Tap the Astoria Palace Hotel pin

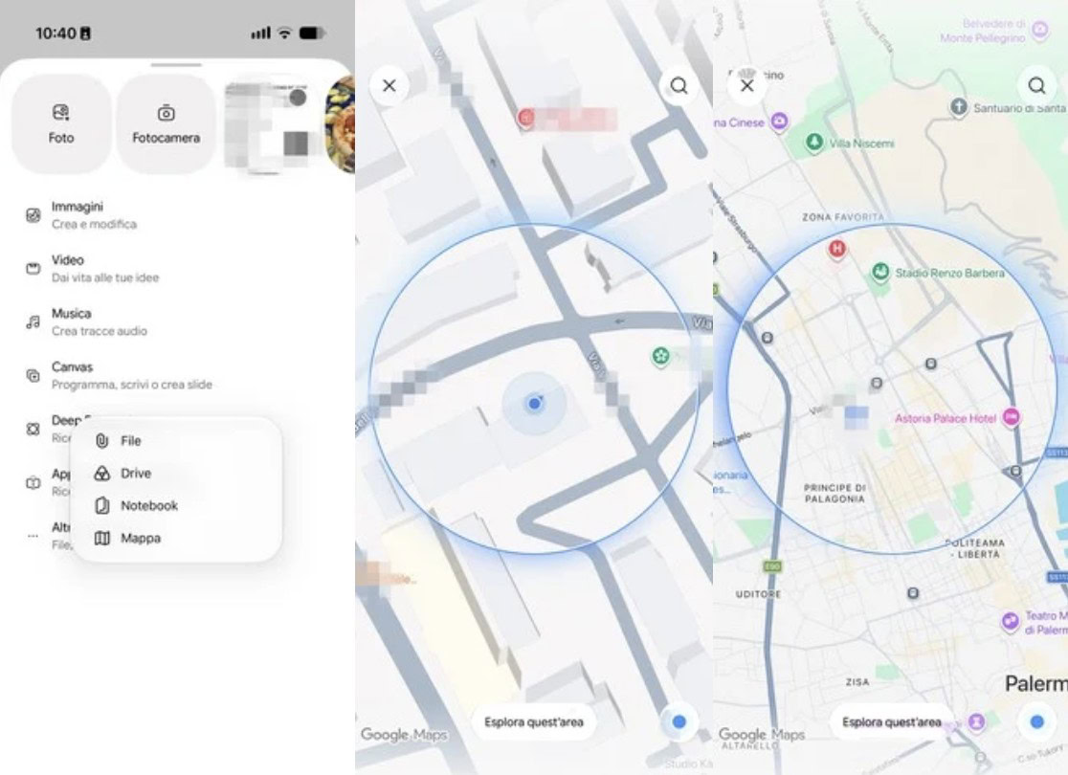click(1012, 417)
